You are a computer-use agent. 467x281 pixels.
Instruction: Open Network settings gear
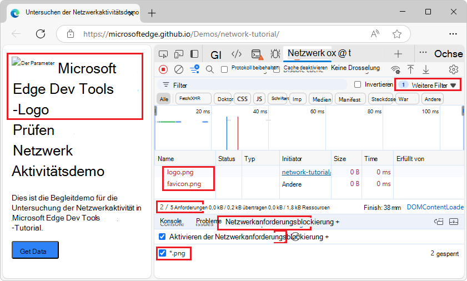click(x=454, y=69)
